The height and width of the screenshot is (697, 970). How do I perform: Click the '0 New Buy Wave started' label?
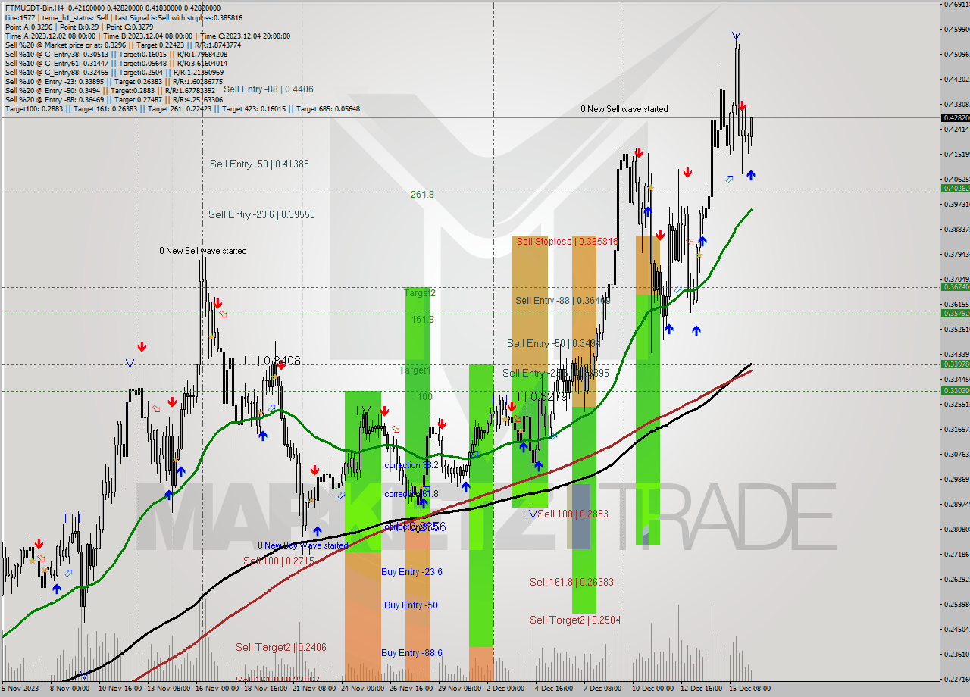coord(302,545)
